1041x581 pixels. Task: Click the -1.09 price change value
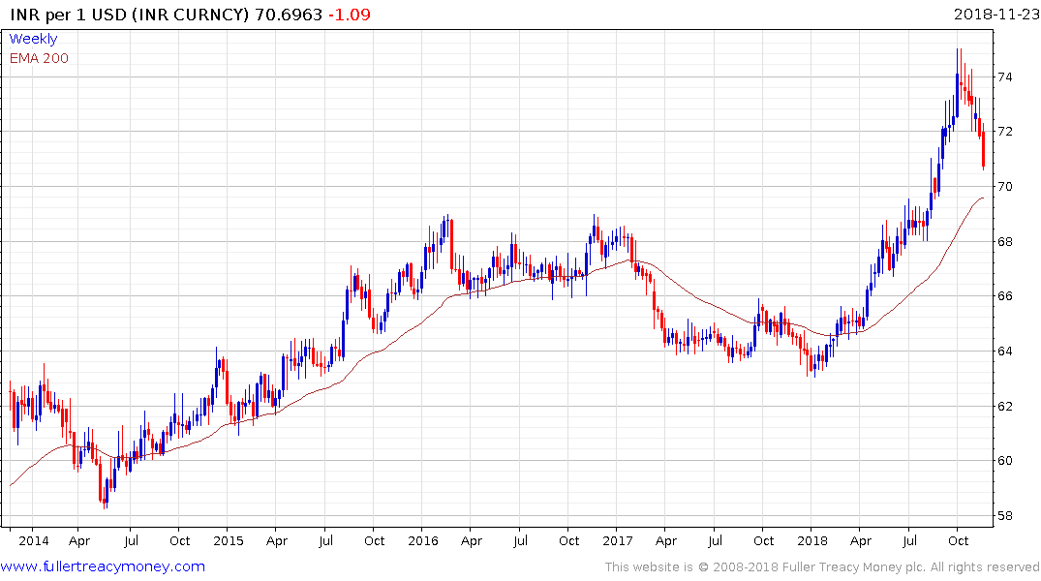[350, 14]
